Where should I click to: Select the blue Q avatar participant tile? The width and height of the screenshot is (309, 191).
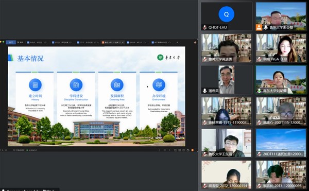coord(227,16)
